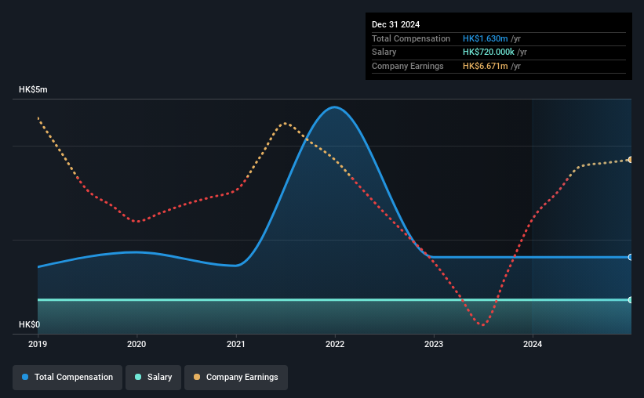Click the Total Compensation end-point marker
Image resolution: width=644 pixels, height=398 pixels.
[631, 257]
